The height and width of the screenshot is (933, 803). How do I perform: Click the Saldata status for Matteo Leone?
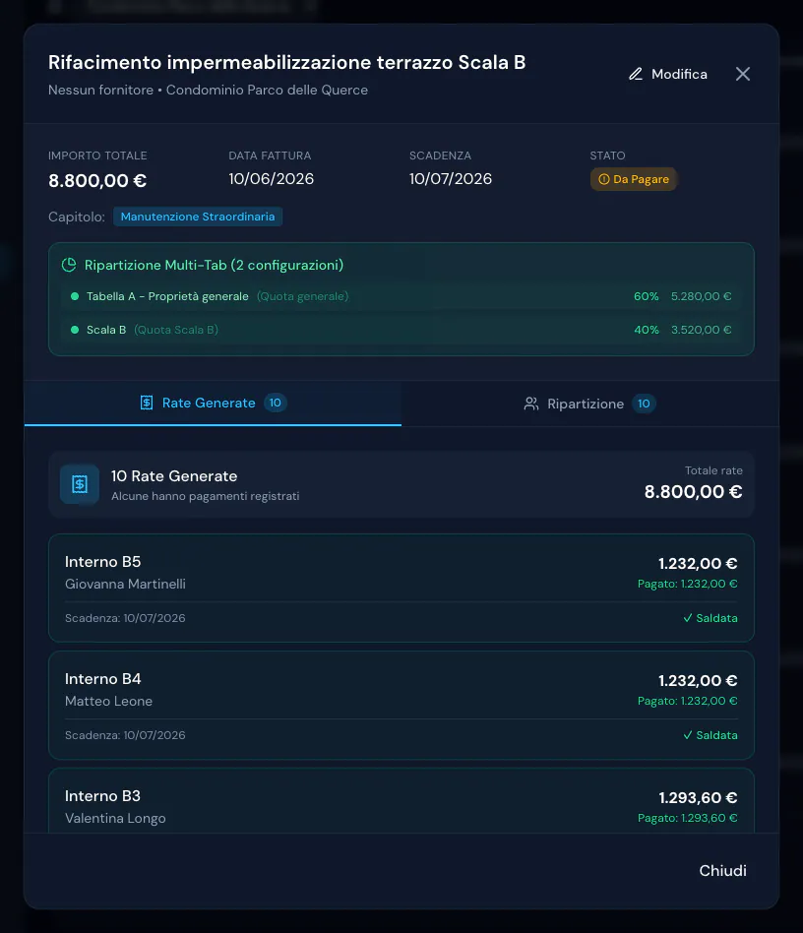(710, 735)
